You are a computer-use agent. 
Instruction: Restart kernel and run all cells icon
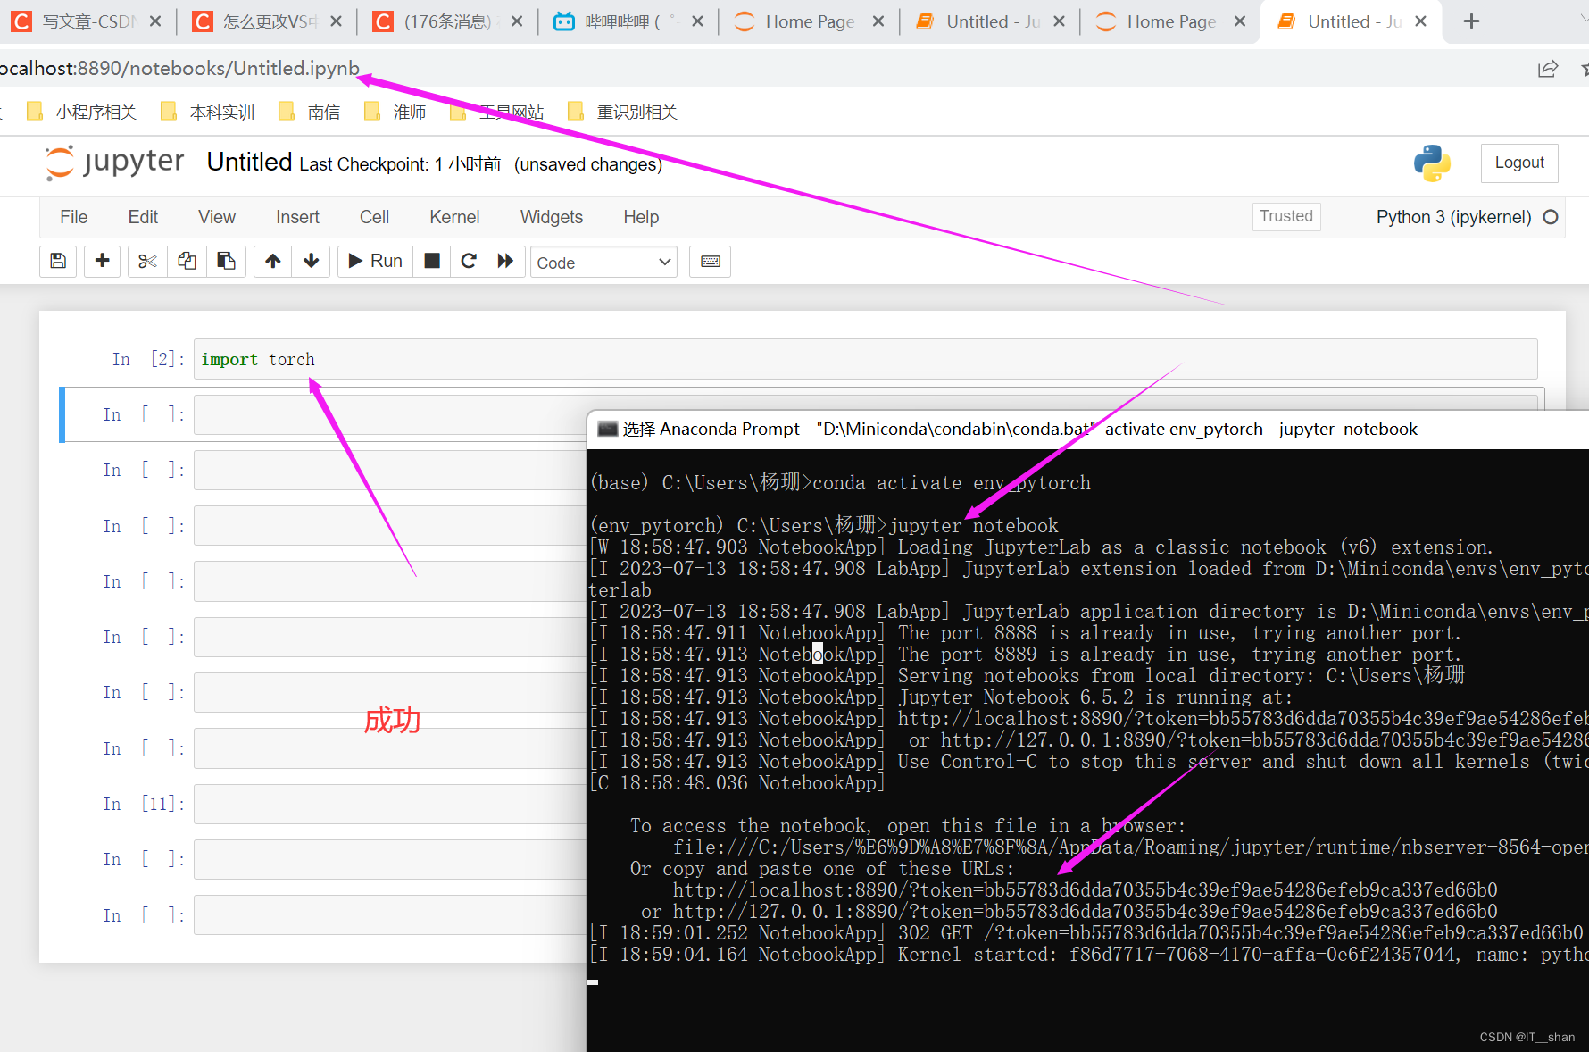[x=505, y=261]
